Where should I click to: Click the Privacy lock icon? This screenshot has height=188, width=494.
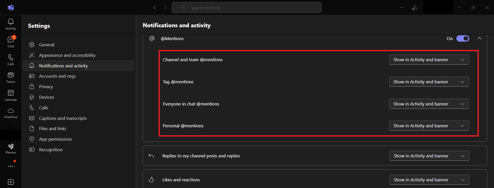(x=32, y=86)
